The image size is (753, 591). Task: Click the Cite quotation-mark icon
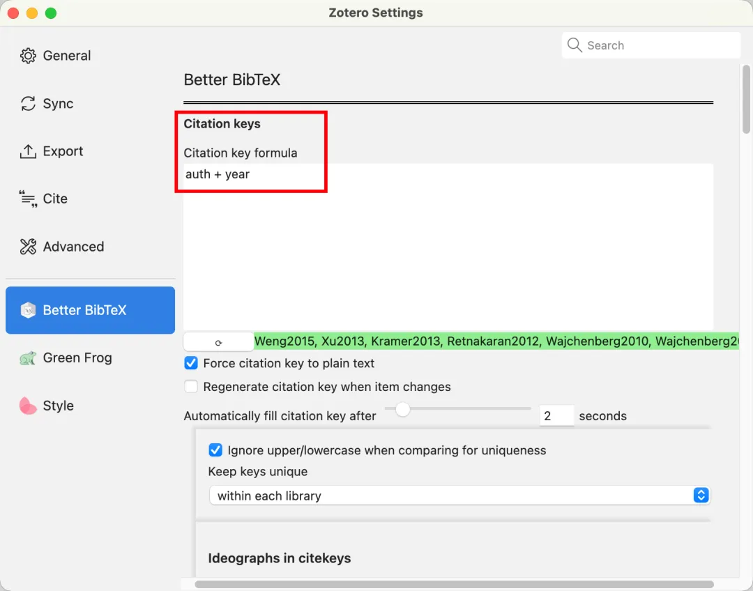tap(28, 199)
